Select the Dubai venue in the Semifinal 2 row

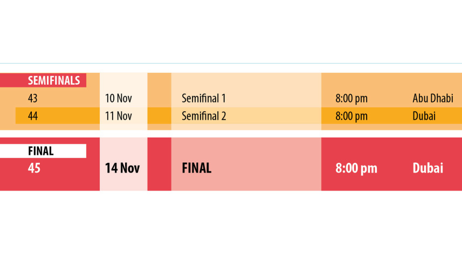pyautogui.click(x=424, y=116)
